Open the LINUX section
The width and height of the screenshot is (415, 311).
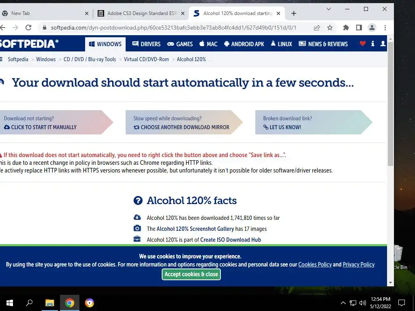click(x=281, y=44)
